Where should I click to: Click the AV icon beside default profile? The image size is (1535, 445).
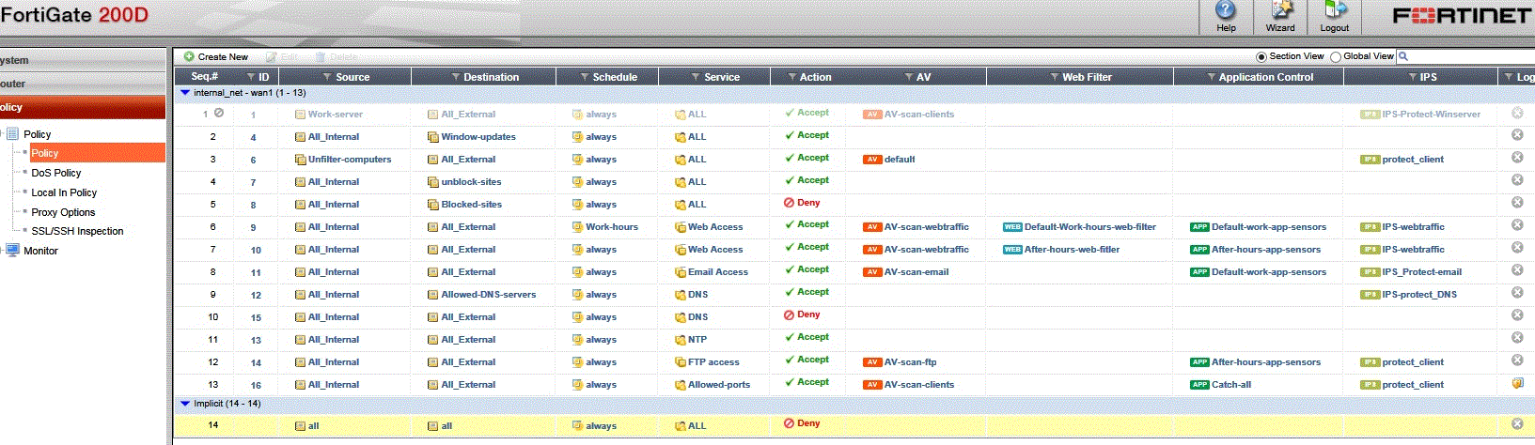click(872, 160)
